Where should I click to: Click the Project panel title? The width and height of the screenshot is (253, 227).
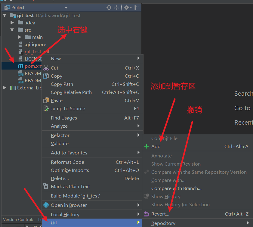point(18,8)
